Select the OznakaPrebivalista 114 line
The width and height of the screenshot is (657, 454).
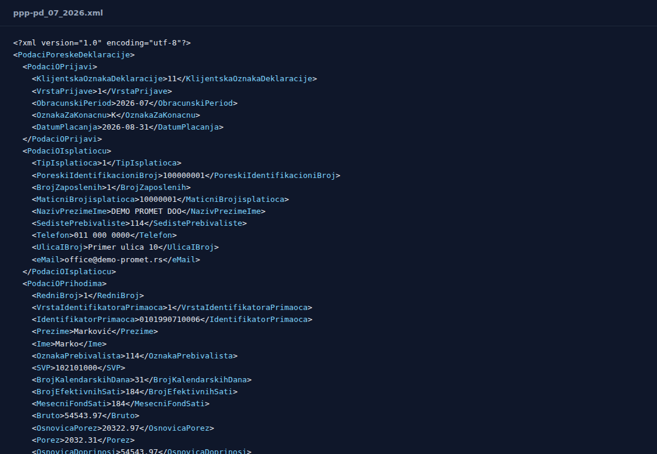click(134, 356)
